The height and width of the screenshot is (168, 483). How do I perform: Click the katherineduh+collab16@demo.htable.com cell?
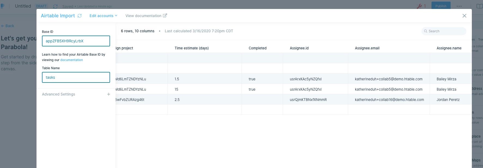coord(389,100)
